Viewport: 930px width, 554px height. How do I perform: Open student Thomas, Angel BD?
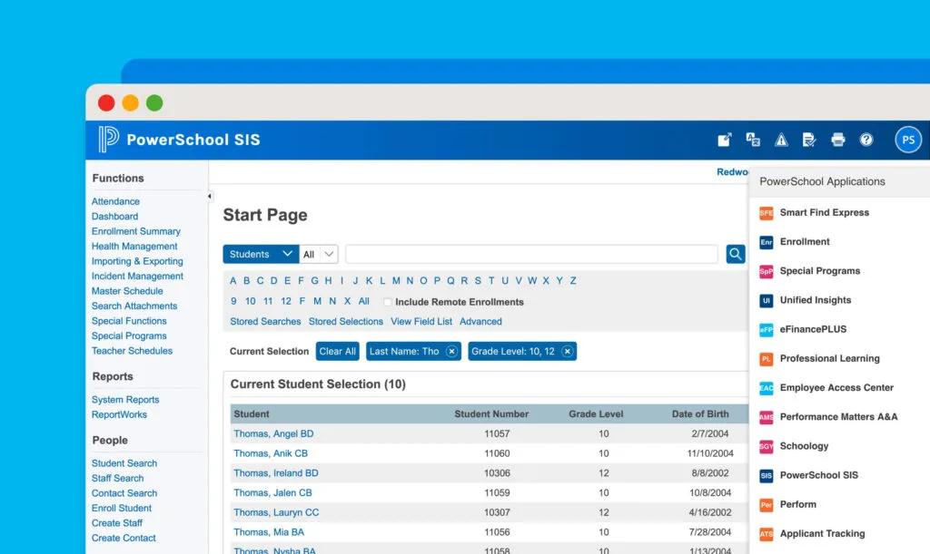click(x=273, y=433)
